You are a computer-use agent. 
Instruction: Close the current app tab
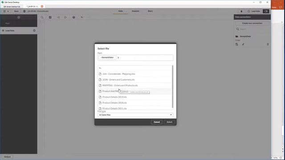42,6
